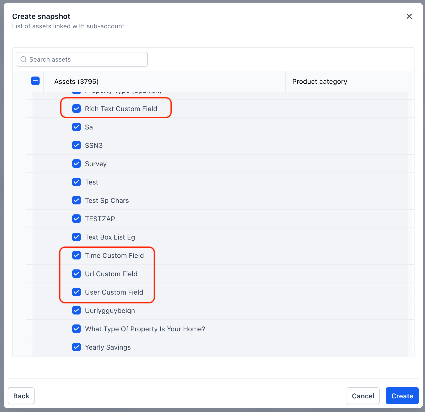Viewport: 425px width, 412px height.
Task: Uncheck the TESTZAP checkbox
Action: 77,219
